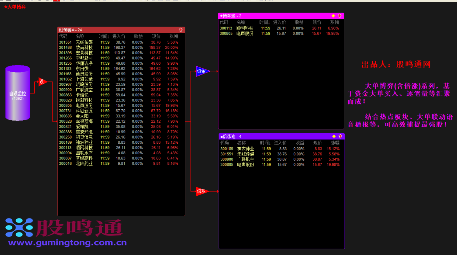This screenshot has width=457, height=255.
Task: Click the 股鸣通 logo graphic
Action: pos(64,228)
